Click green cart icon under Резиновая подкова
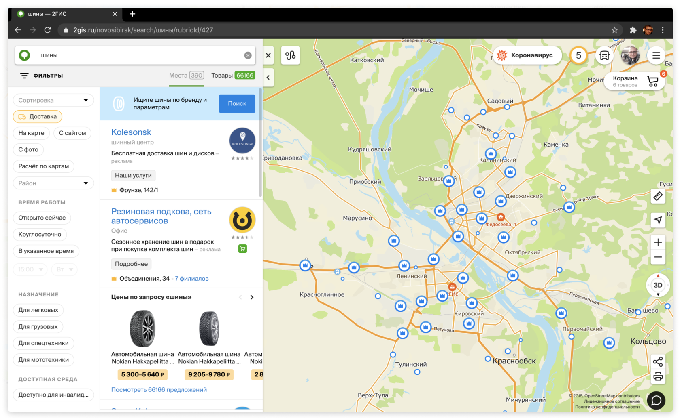Screen dimensions: 680x418 tap(242, 249)
